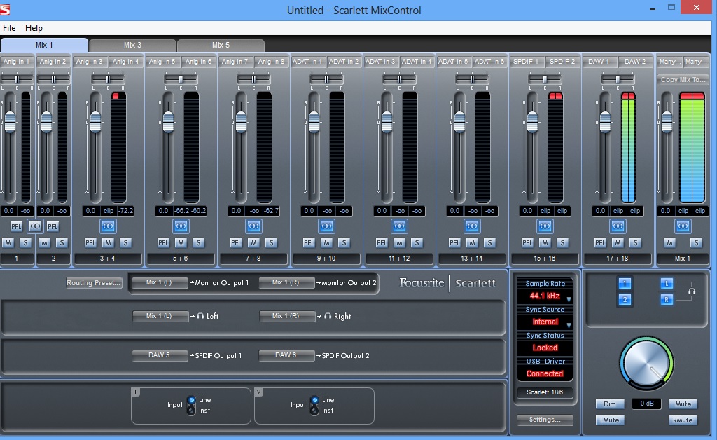Toggle stereo link icon on channel 9 + 10

click(x=326, y=226)
